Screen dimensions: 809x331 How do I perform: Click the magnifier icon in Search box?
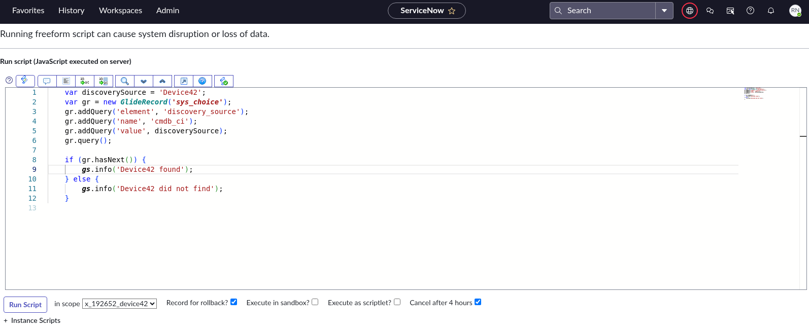[x=558, y=11]
